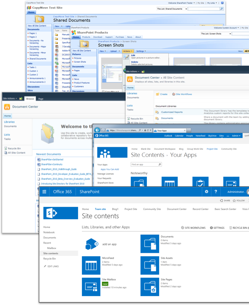249x305 pixels.
Task: Open Site Actions menu in Document Center Browse window
Action: (x=10, y=98)
